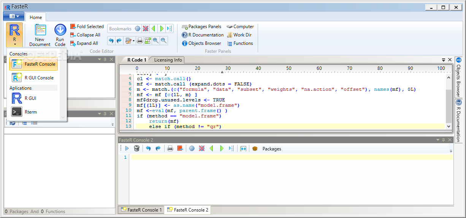Choose R GUI Console from menu
The image size is (466, 218).
pos(33,78)
